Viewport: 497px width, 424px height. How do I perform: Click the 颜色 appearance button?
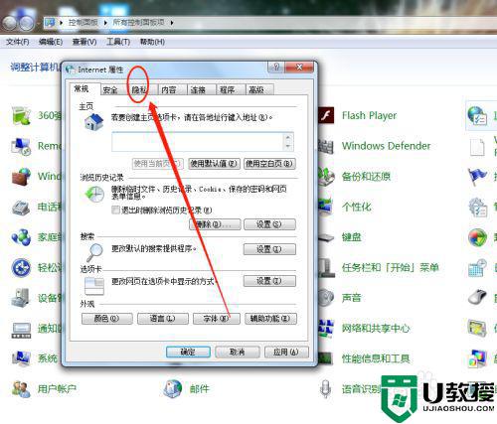[x=106, y=319]
